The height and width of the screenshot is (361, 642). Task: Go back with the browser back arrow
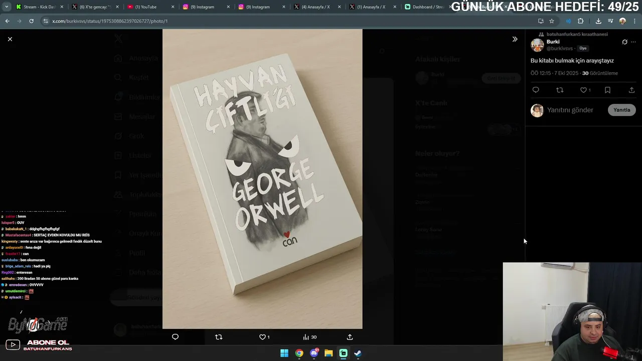[7, 21]
